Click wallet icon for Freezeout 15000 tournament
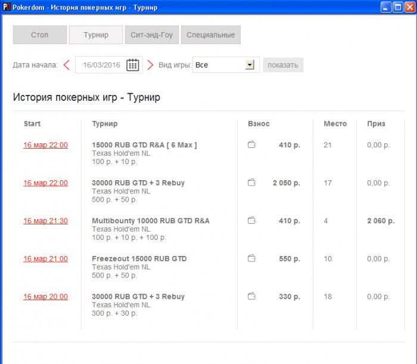The image size is (417, 364). [251, 258]
